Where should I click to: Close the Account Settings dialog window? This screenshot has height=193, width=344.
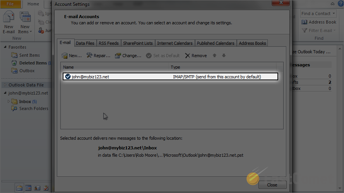(x=281, y=3)
